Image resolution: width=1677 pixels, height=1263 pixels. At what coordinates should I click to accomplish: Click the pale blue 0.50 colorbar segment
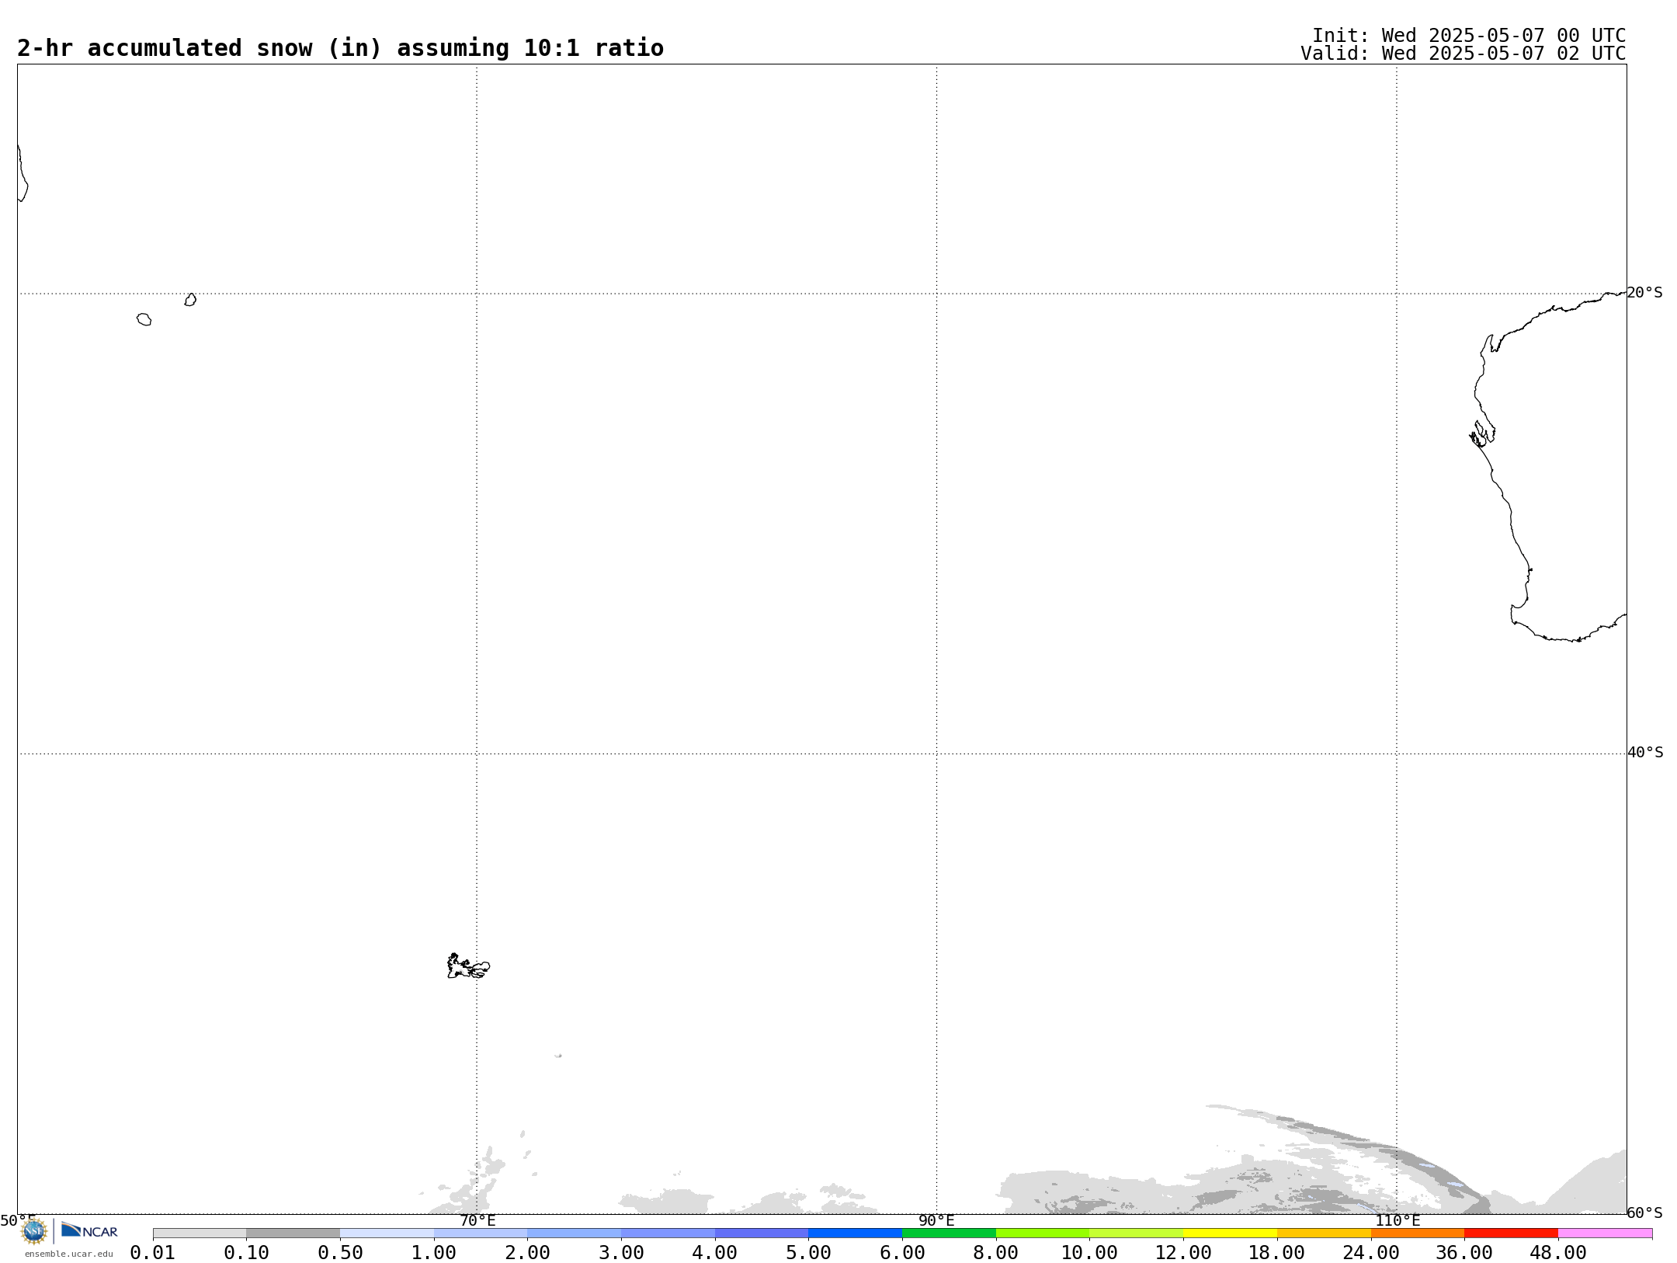coord(387,1233)
